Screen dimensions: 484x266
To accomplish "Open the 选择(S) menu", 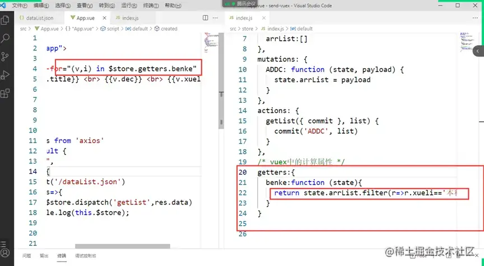I will pyautogui.click(x=63, y=6).
